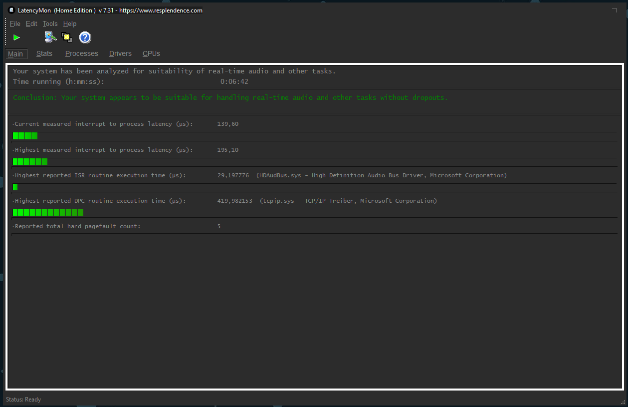Click the LatencyMon app icon in title bar
Image resolution: width=628 pixels, height=407 pixels.
11,10
